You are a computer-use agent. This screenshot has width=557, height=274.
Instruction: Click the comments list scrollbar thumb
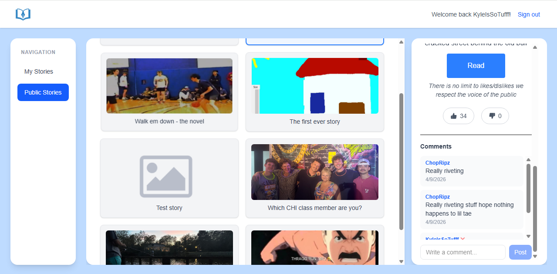tap(529, 188)
